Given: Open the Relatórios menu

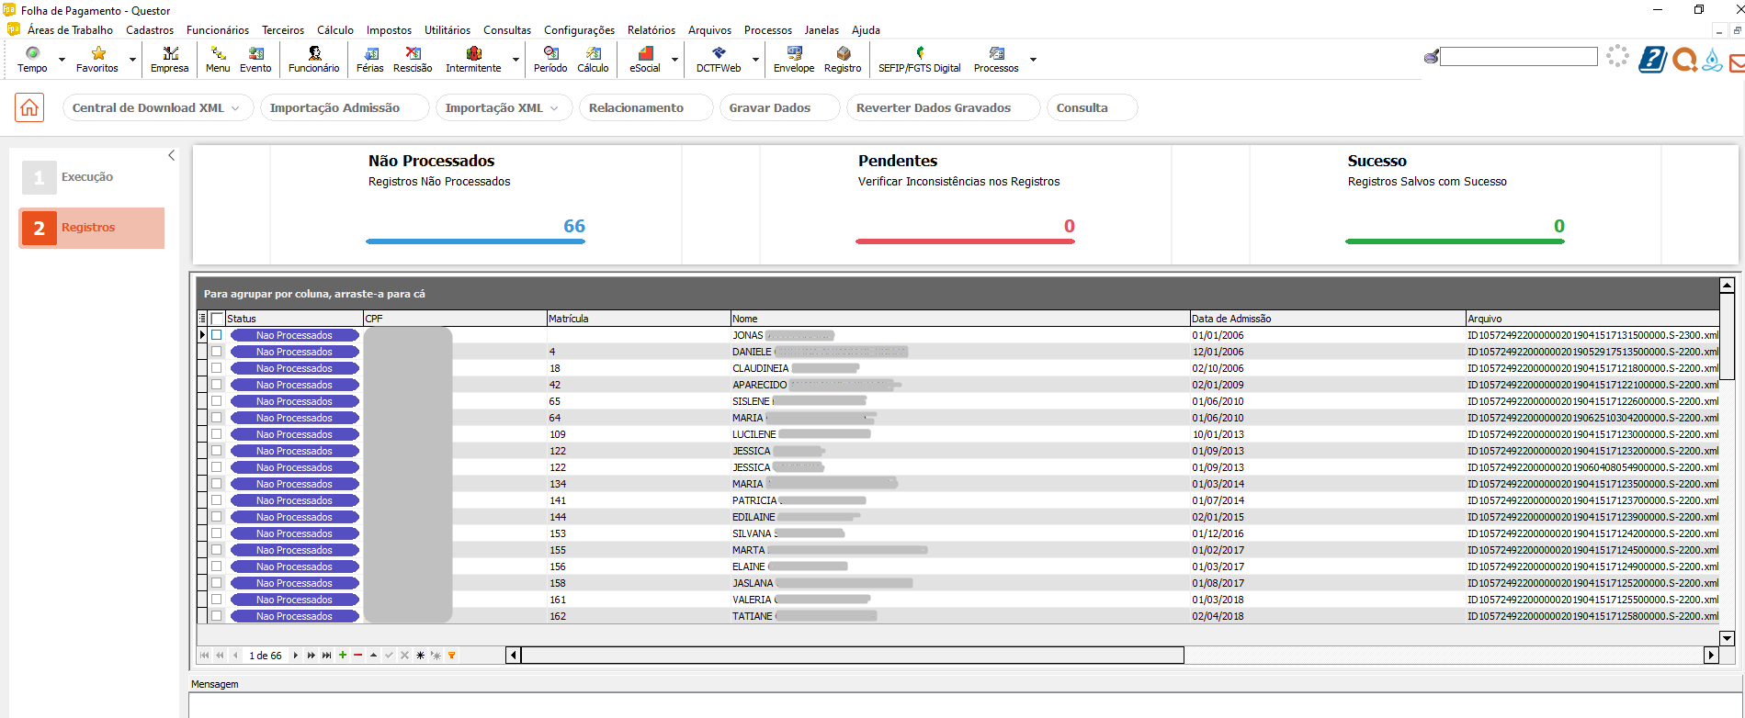Looking at the screenshot, I should (651, 30).
